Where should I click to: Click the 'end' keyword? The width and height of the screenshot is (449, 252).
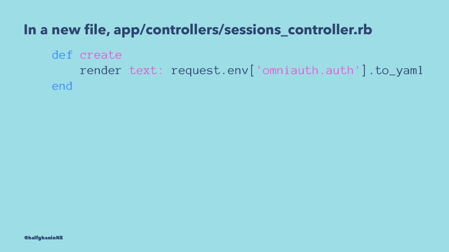(62, 86)
